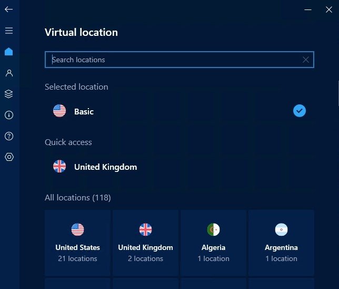This screenshot has width=339, height=289.
Task: Click the United States flag in All locations
Action: pos(77,229)
